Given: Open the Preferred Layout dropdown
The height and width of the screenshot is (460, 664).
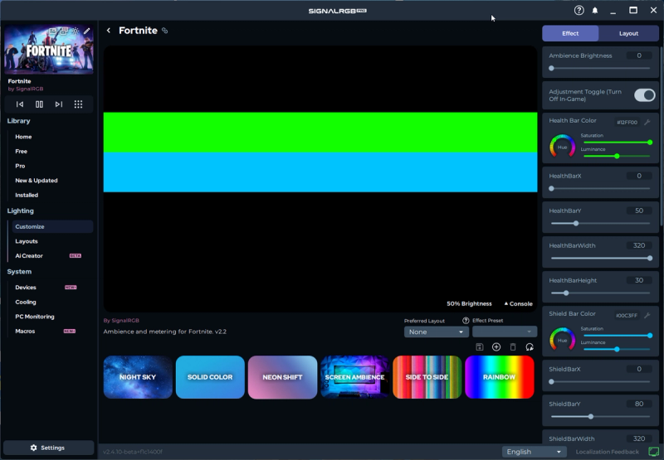Looking at the screenshot, I should pos(437,332).
